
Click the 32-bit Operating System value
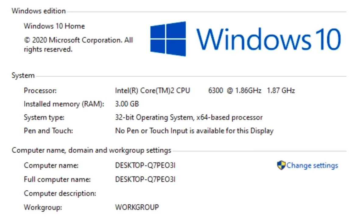(189, 118)
